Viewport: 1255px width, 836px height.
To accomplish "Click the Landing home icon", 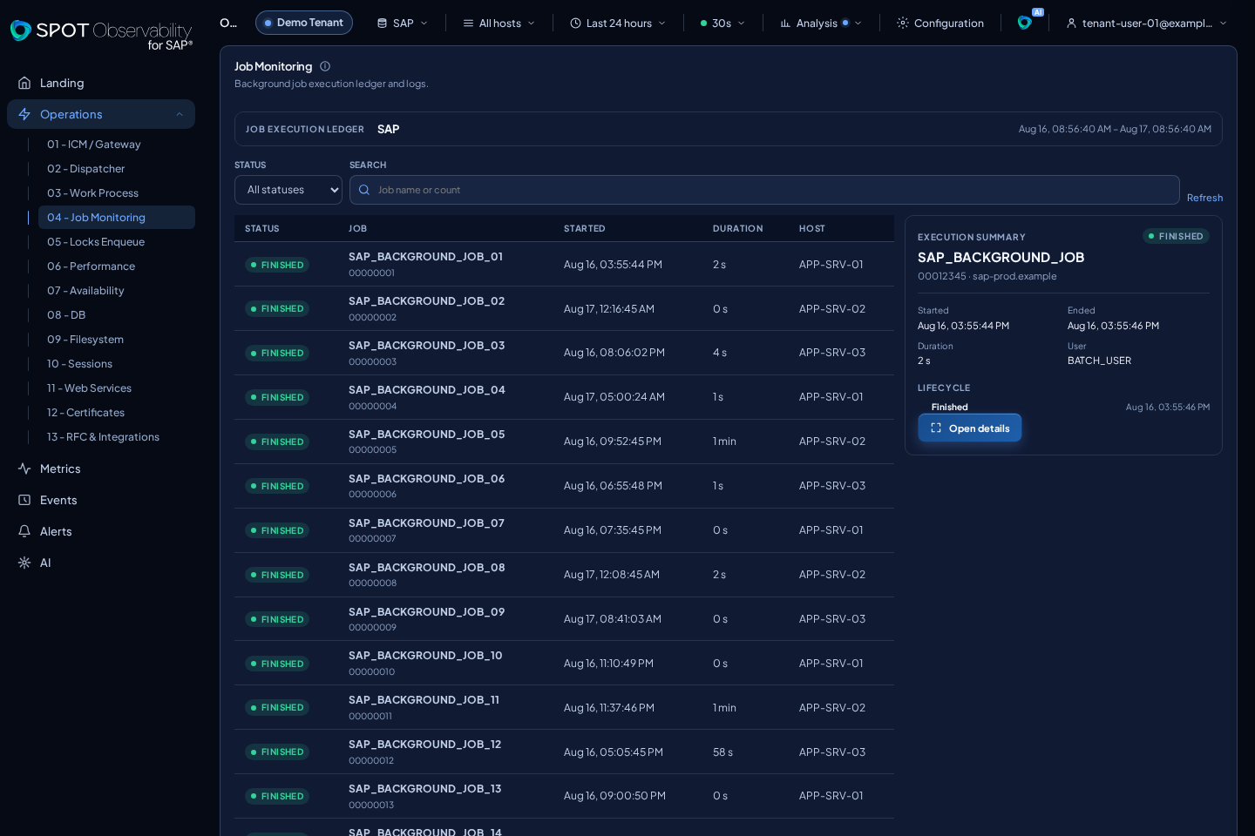I will pyautogui.click(x=24, y=83).
